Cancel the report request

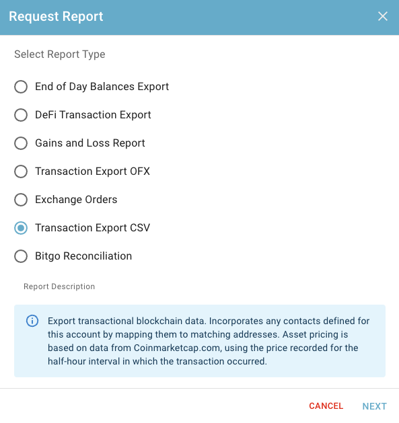pyautogui.click(x=326, y=406)
